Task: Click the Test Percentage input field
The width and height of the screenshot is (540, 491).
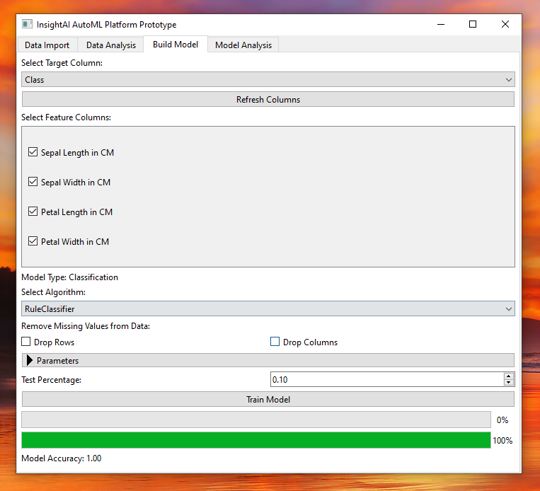Action: tap(386, 379)
